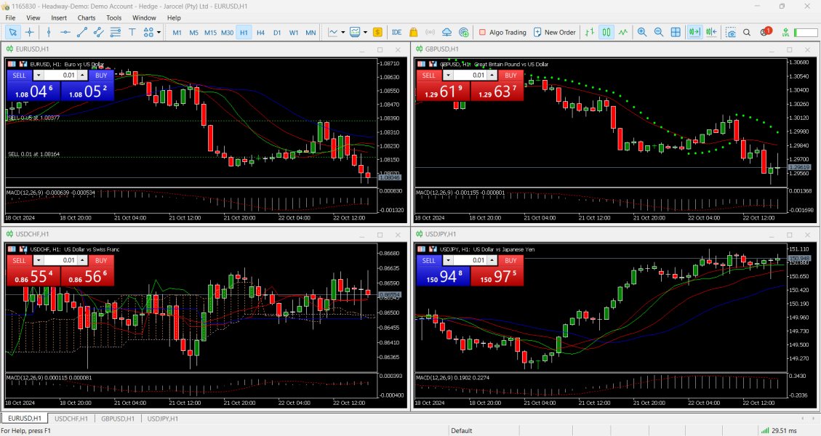Click the 29.51 ms connection status
The width and height of the screenshot is (821, 436).
coord(779,431)
